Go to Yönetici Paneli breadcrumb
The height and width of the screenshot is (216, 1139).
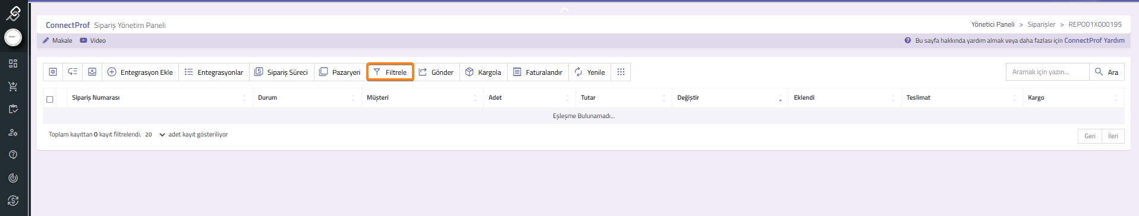993,24
